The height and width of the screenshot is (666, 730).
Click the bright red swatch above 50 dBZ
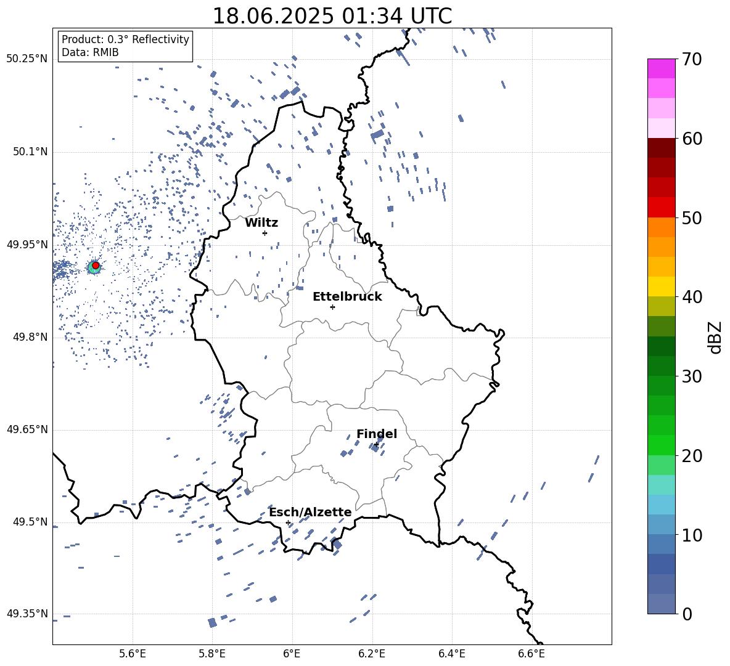pyautogui.click(x=661, y=208)
